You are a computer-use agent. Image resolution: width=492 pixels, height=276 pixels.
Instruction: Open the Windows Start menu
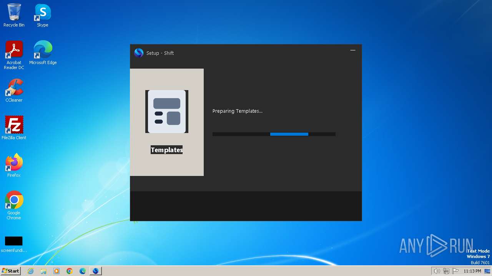coord(11,271)
